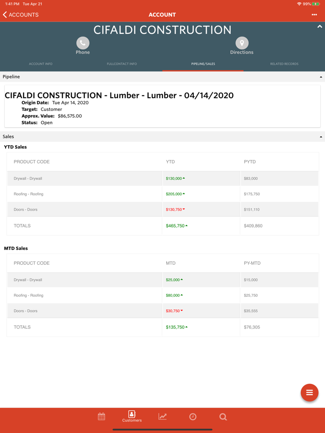
Task: Open the three-dot more options menu
Action: (314, 15)
